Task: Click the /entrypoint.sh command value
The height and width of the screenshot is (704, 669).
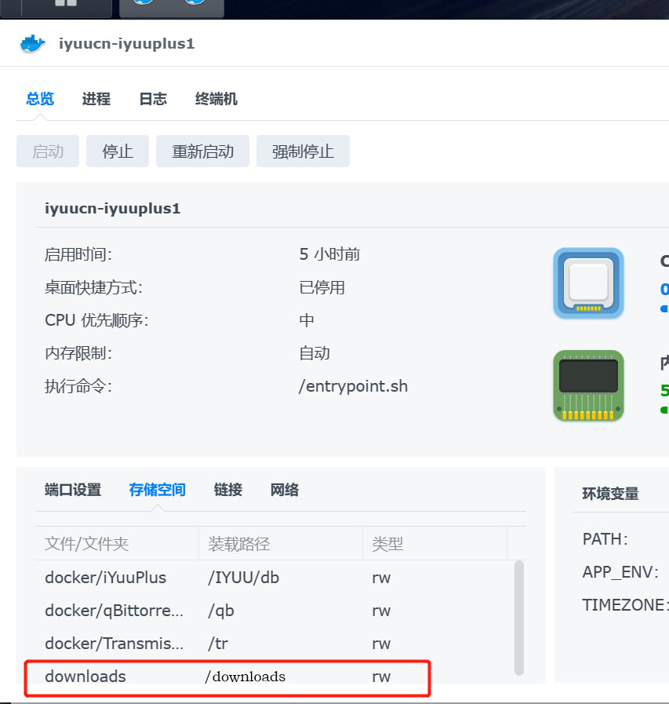Action: click(354, 386)
